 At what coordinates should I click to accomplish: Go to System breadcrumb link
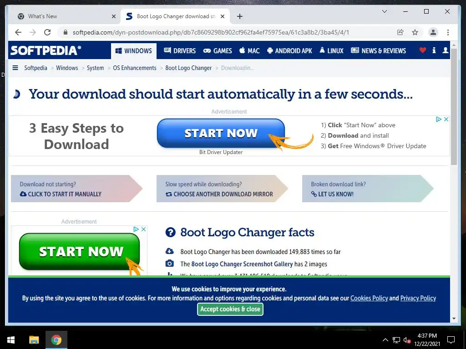tap(95, 68)
